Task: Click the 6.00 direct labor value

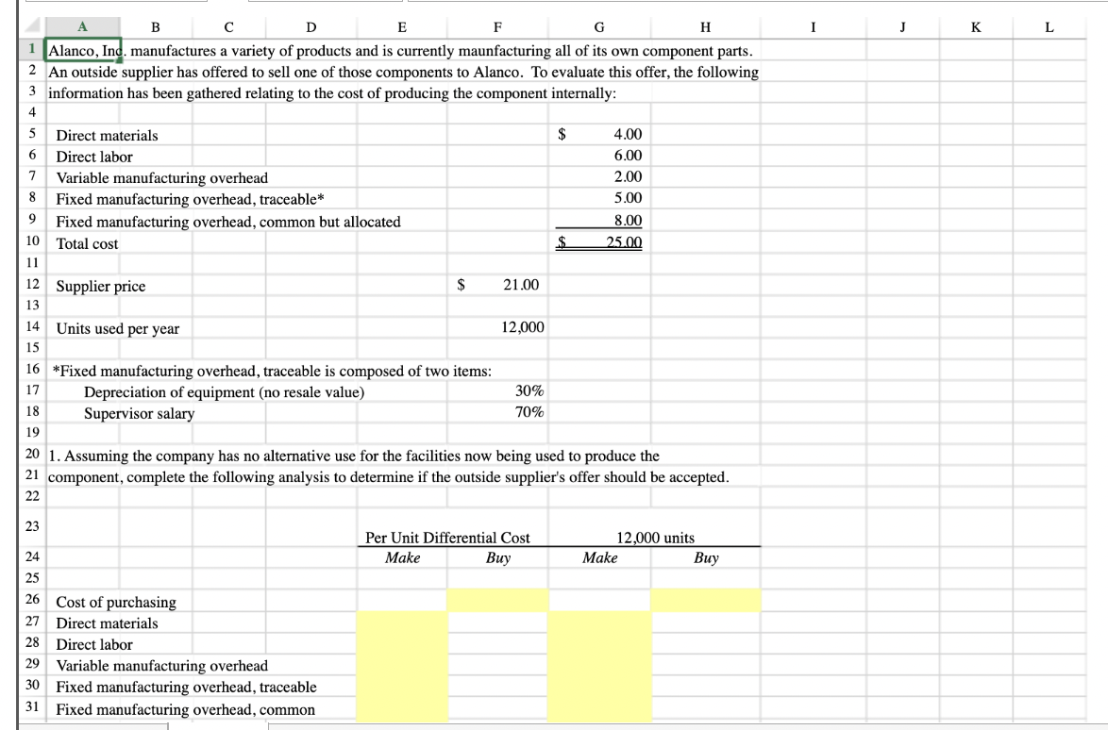Action: click(x=628, y=156)
